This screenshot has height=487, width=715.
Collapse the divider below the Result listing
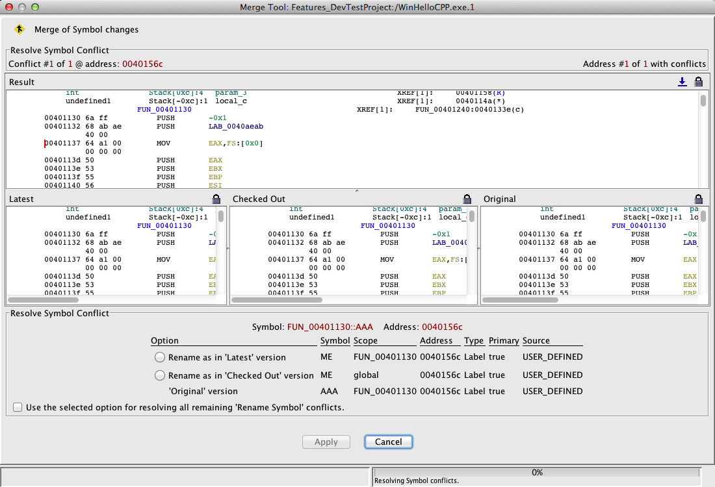[x=356, y=191]
